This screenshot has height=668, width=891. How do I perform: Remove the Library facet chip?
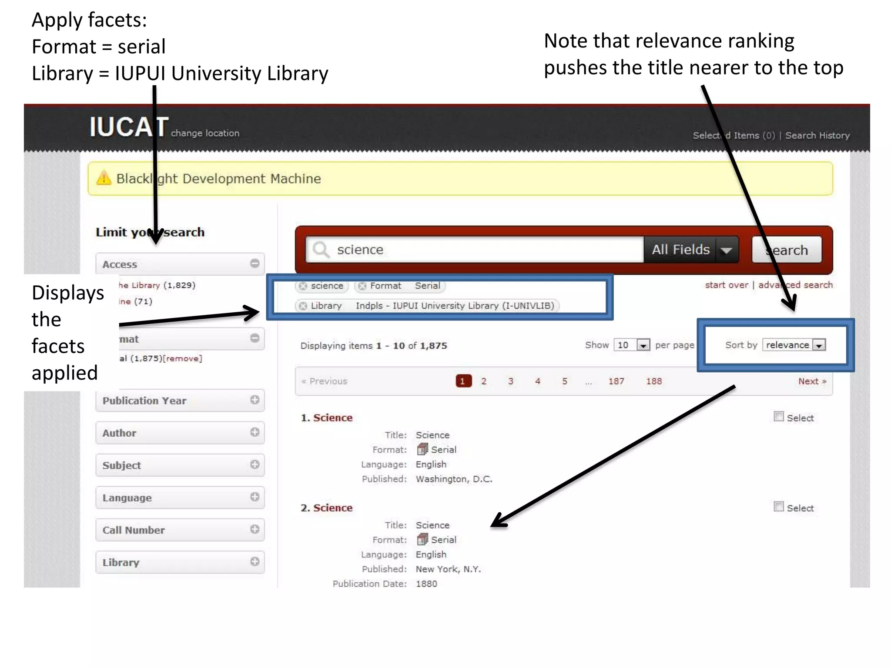click(x=303, y=306)
